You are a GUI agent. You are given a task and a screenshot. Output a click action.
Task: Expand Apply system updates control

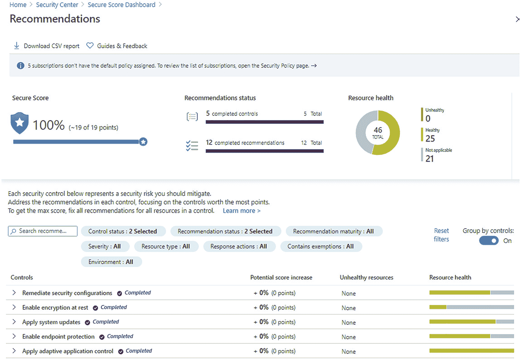(14, 322)
